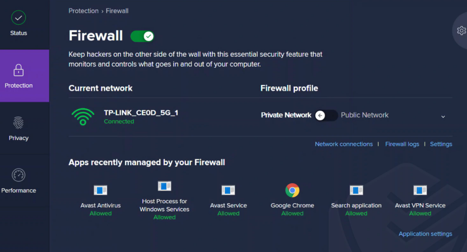Click the TP-LINK_CE0D_5G_1 network name
Viewport: 467px width, 252px height.
(141, 113)
